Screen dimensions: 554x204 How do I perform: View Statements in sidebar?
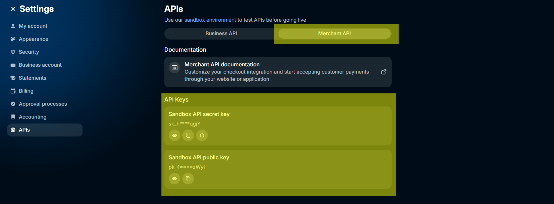[x=32, y=78]
